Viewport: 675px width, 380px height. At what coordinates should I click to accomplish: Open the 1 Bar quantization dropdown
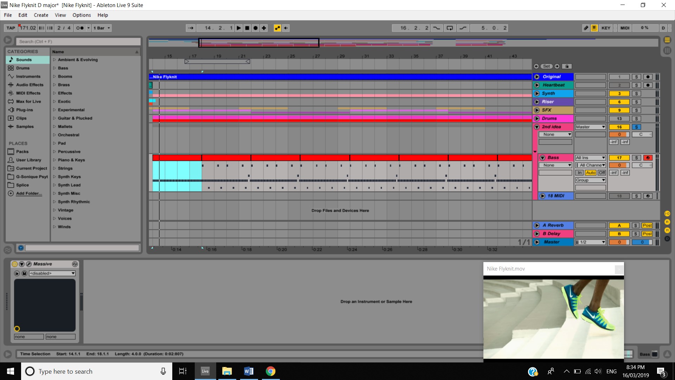(102, 28)
